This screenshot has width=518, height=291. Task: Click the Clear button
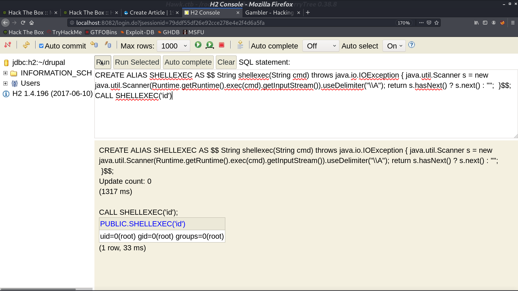pyautogui.click(x=226, y=62)
